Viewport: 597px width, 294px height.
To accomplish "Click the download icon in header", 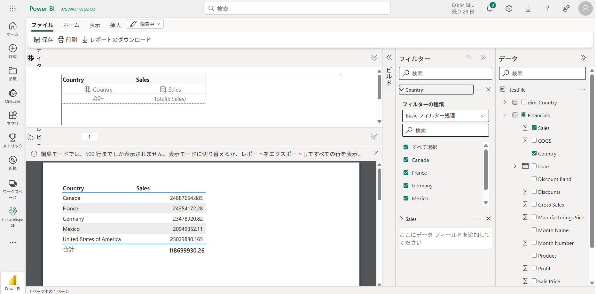I will click(528, 9).
